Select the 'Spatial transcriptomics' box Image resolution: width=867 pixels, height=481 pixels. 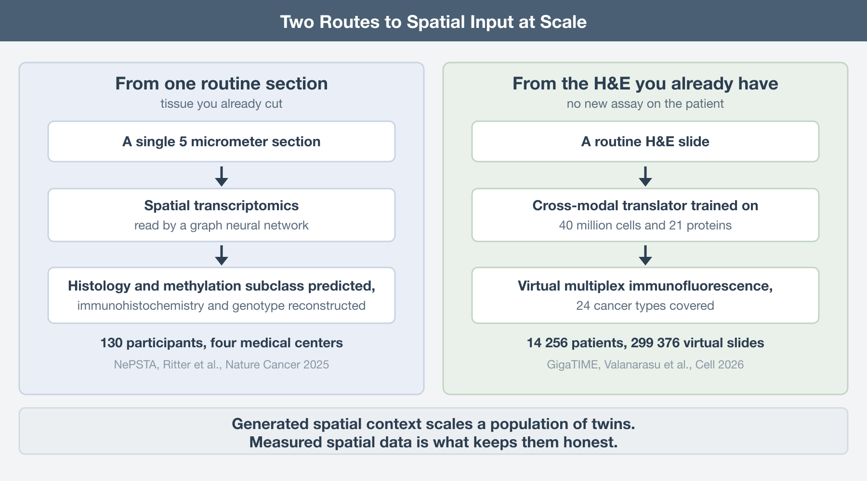coord(222,215)
